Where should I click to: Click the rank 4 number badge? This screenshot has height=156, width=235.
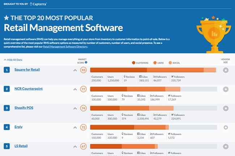click(7, 127)
